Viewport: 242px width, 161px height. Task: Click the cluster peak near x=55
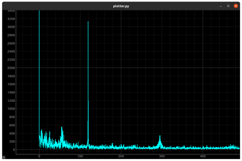click(61, 127)
